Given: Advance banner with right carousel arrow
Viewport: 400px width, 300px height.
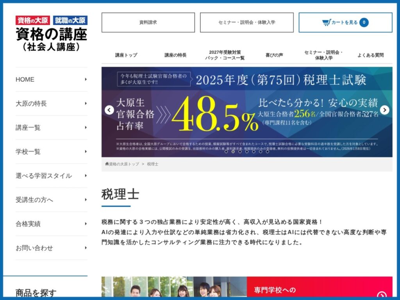Looking at the screenshot, I should point(385,110).
